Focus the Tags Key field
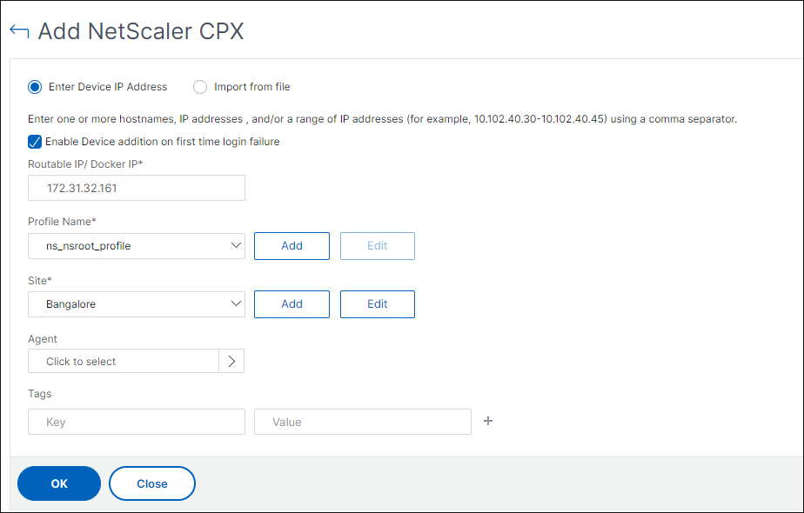804x513 pixels. 137,422
